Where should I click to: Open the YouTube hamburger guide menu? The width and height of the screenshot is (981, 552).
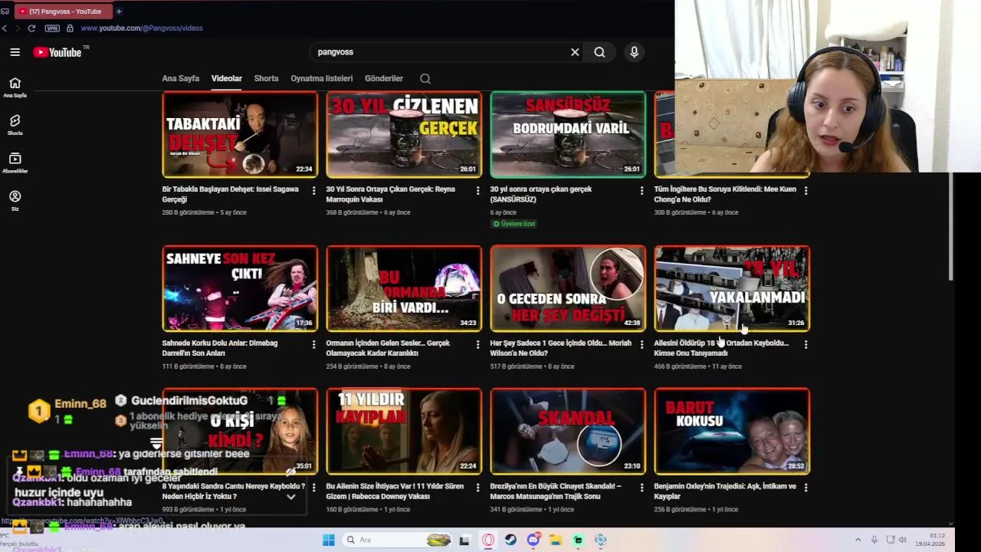(x=15, y=52)
